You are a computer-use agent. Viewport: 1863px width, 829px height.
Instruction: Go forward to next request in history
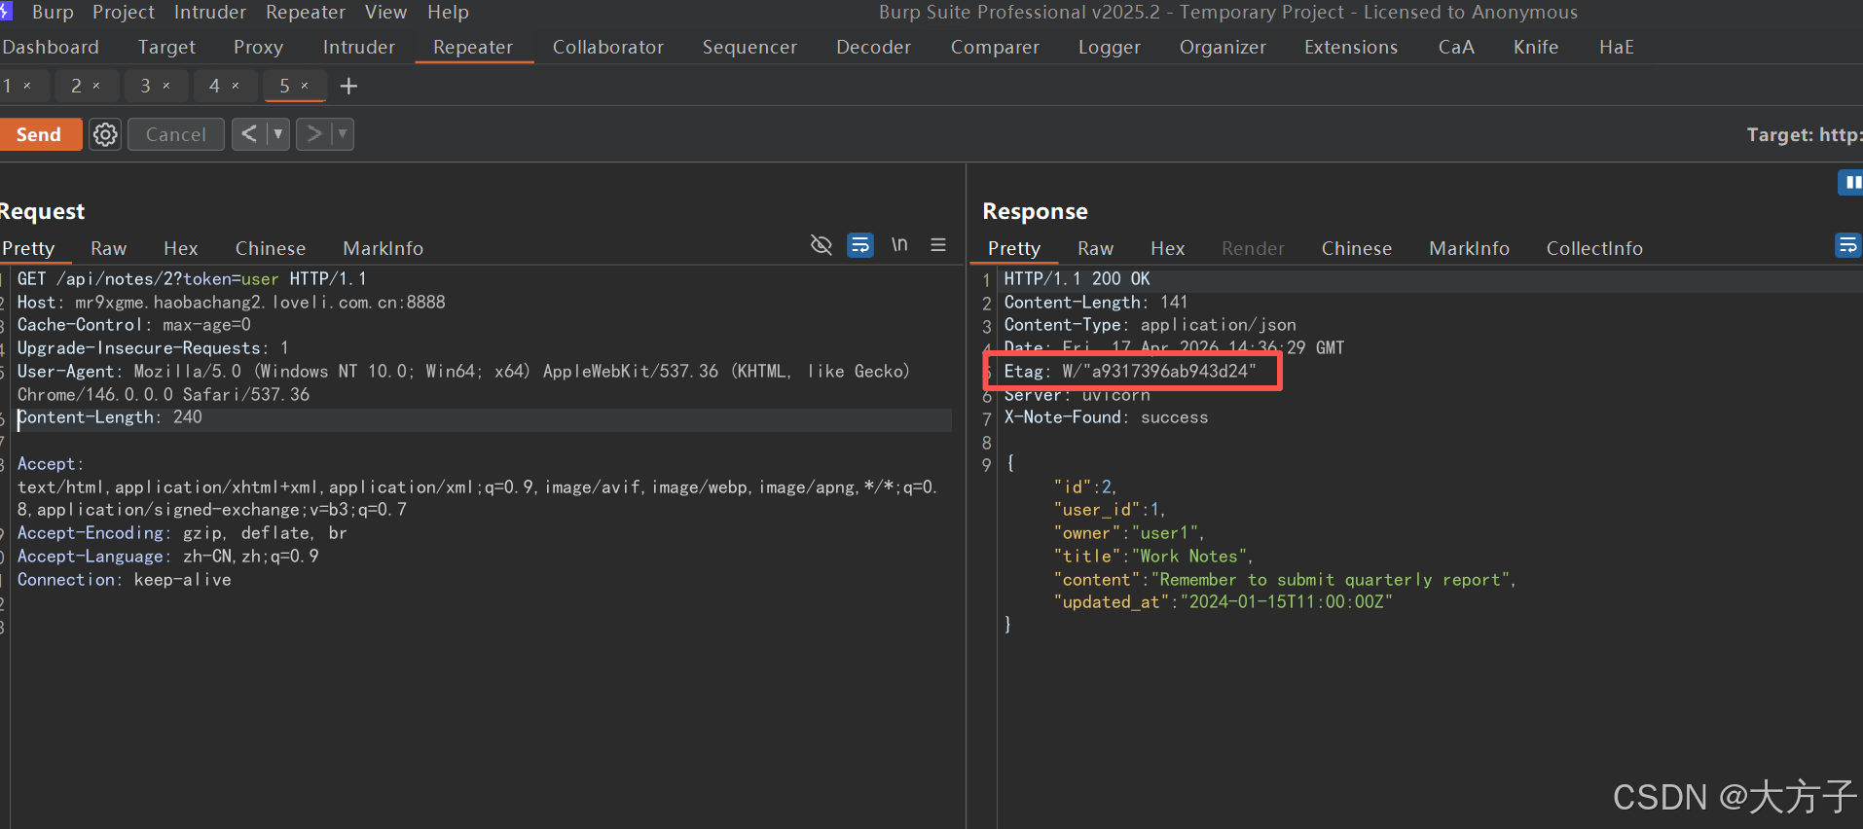313,134
